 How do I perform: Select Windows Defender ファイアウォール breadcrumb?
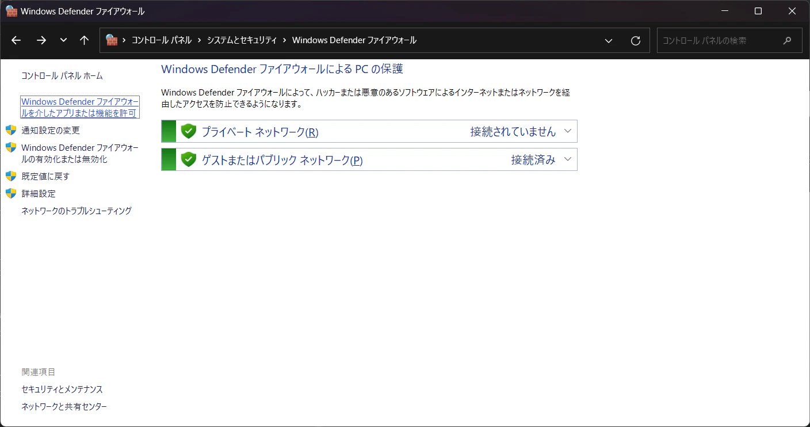pyautogui.click(x=354, y=40)
